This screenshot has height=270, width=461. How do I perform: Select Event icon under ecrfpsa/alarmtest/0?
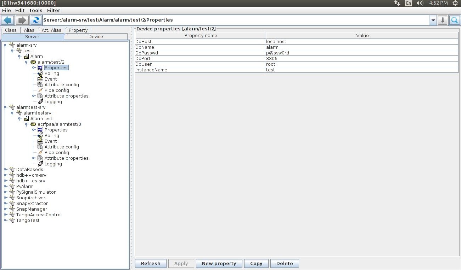point(40,141)
